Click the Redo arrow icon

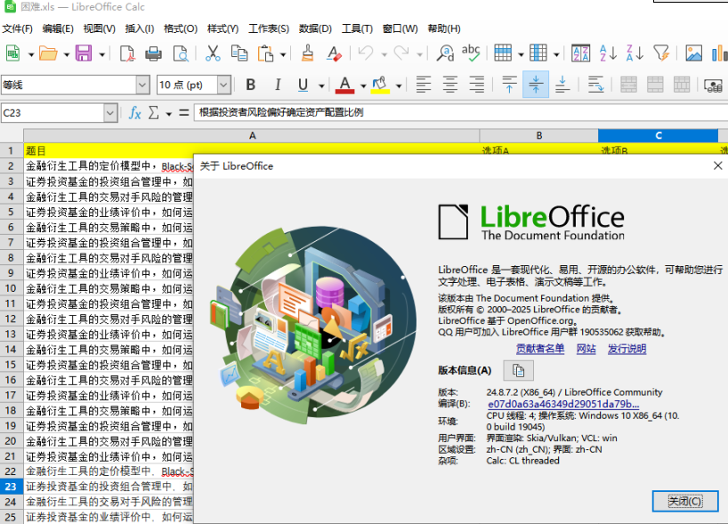[x=401, y=53]
